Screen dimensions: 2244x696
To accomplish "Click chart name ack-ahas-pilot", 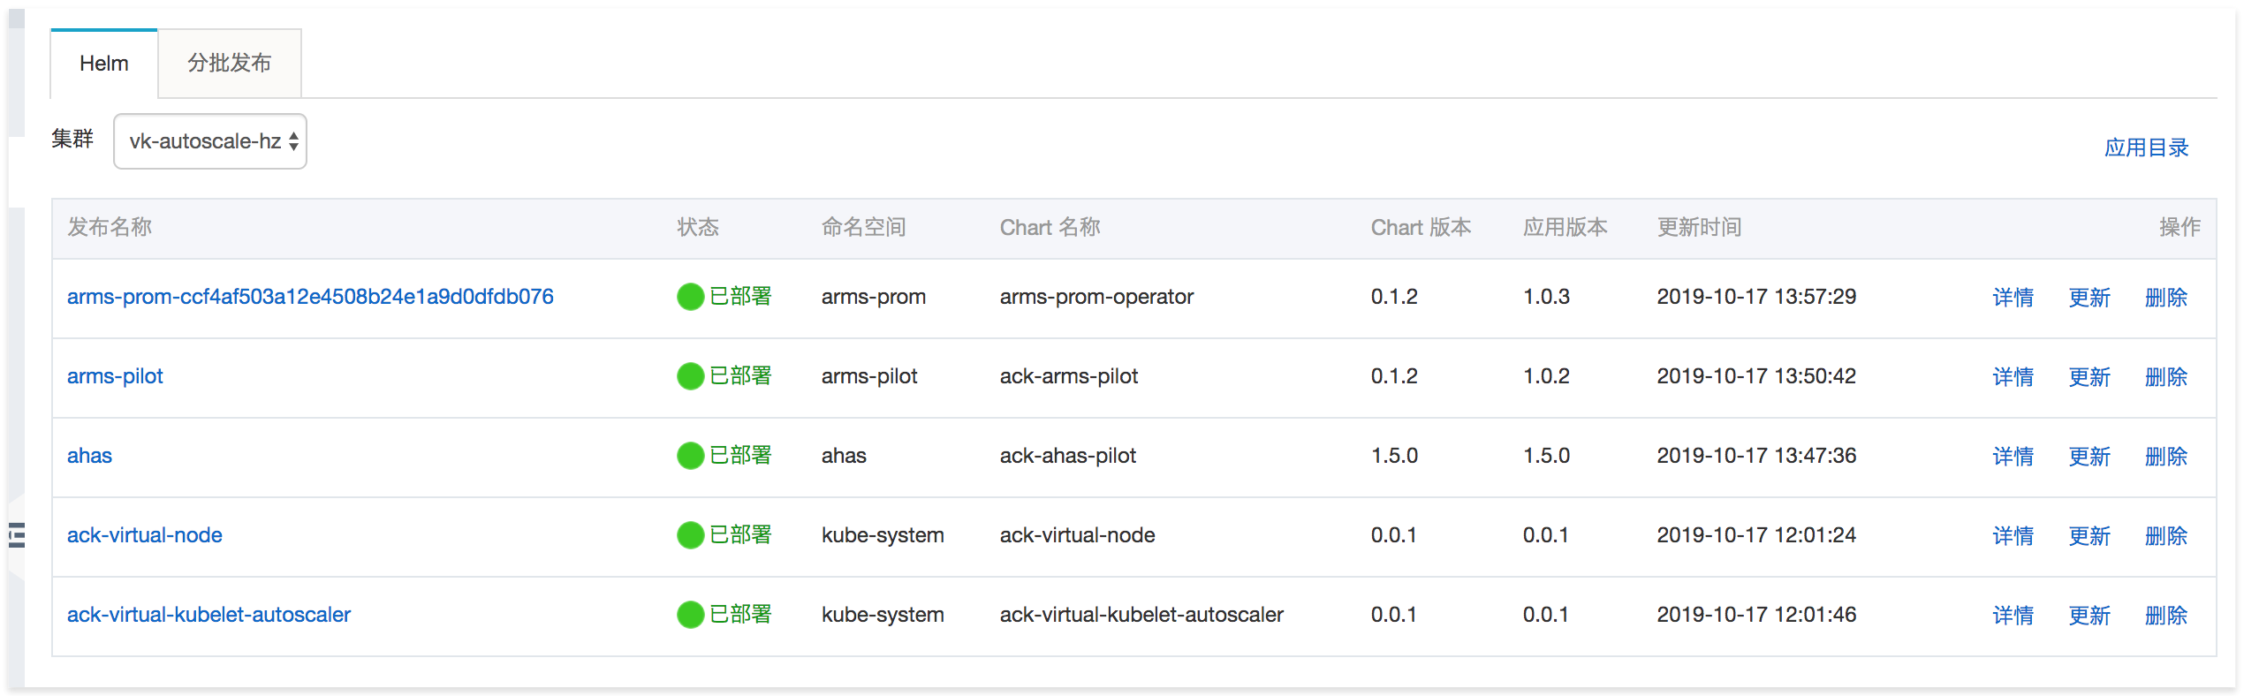I will (x=1068, y=456).
